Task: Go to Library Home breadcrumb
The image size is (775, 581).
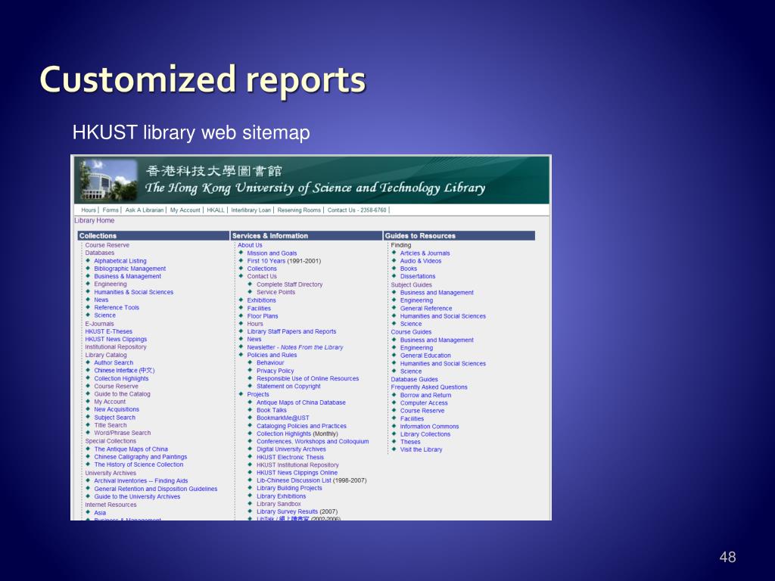Action: pyautogui.click(x=95, y=220)
